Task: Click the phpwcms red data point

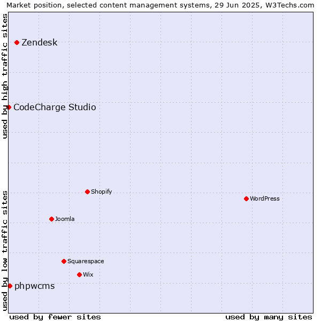Action: (x=10, y=286)
